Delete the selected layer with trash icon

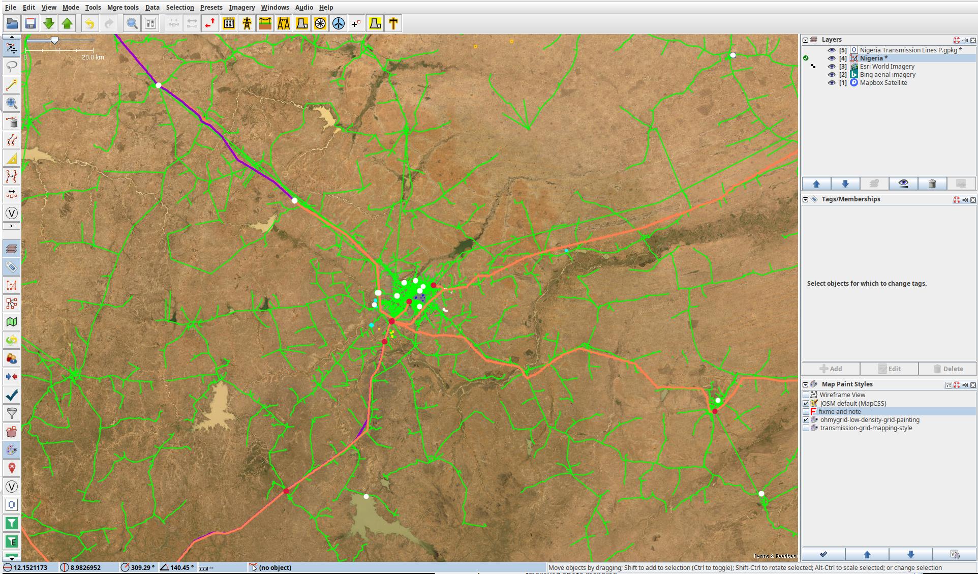pos(932,184)
